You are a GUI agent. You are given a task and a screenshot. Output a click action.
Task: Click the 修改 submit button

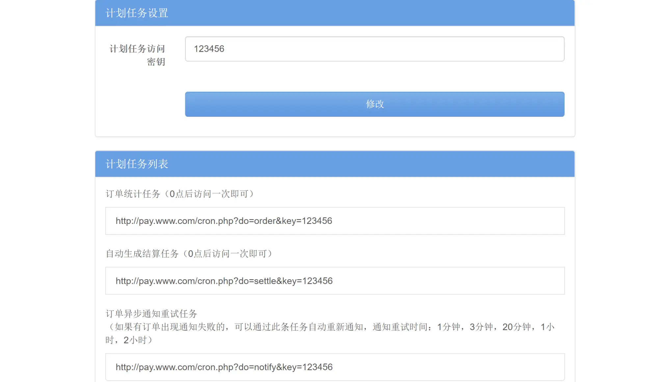point(374,104)
